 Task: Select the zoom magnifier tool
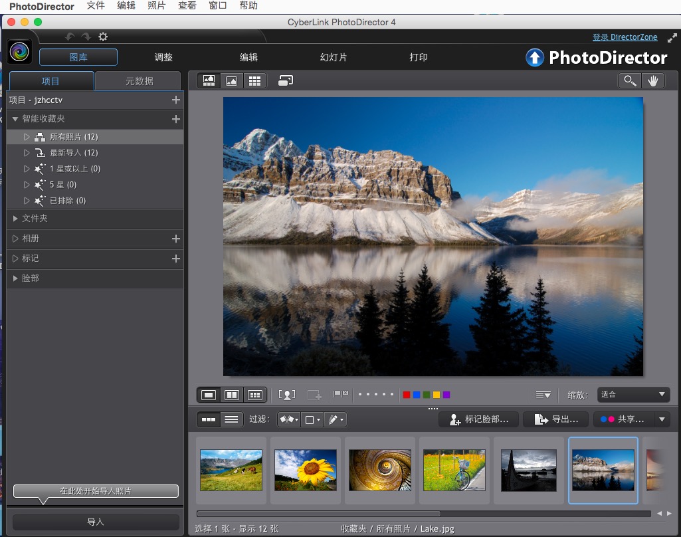pyautogui.click(x=629, y=80)
